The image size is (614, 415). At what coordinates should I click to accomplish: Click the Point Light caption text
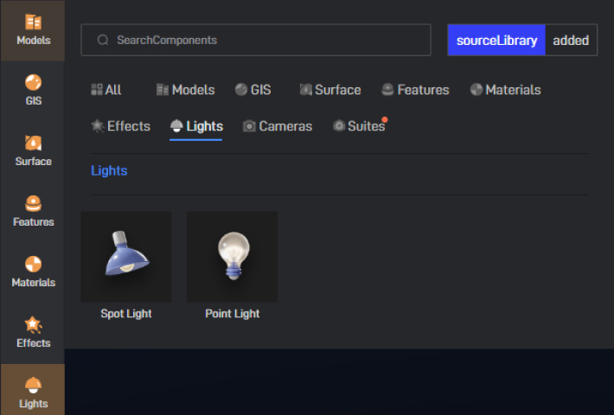[233, 314]
